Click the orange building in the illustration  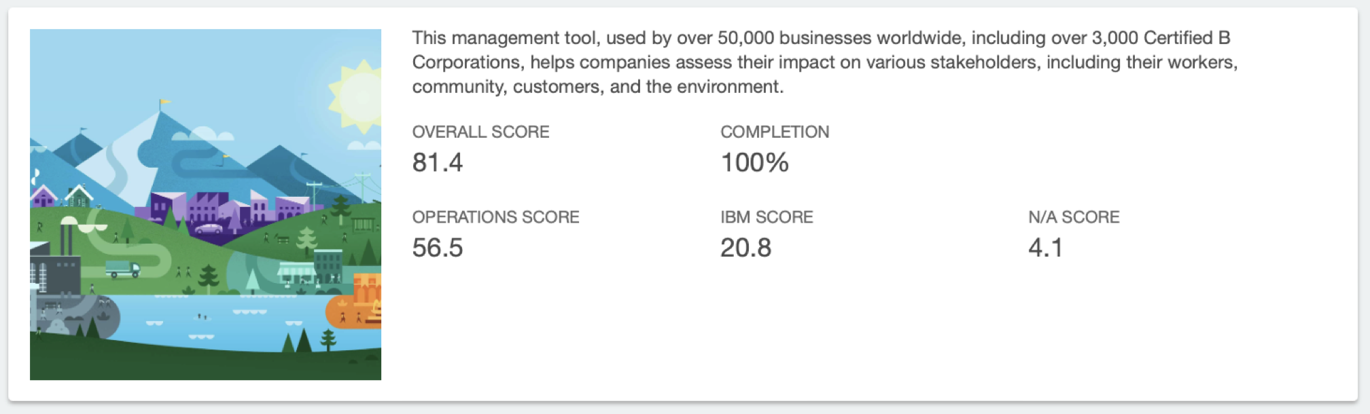(368, 288)
